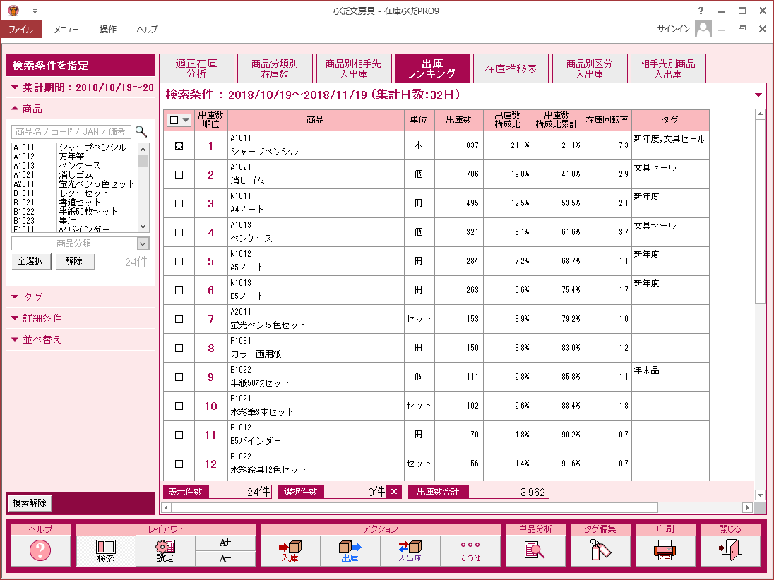
Task: Switch to the 在庫推移表 tab
Action: pos(511,69)
